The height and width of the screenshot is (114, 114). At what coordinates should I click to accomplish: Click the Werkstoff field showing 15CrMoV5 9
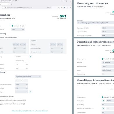(x=108, y=63)
